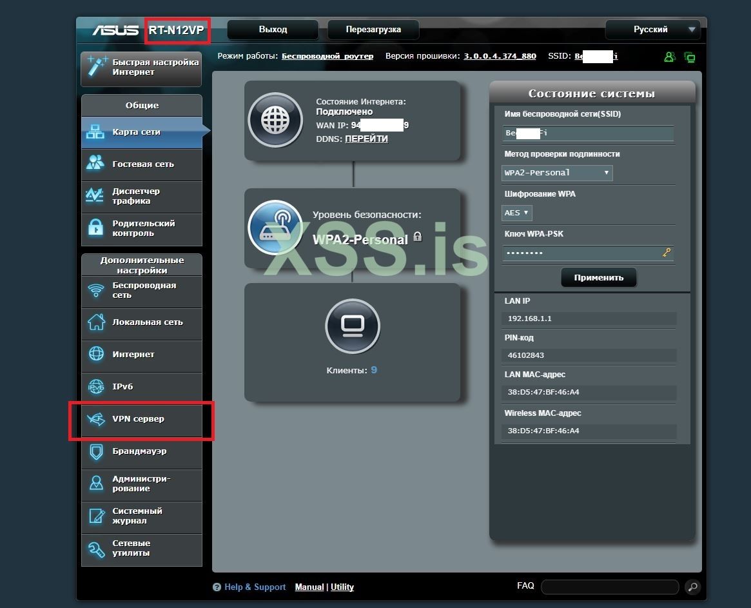Open Сетевые утилиты menu item
751x608 pixels.
tap(142, 549)
